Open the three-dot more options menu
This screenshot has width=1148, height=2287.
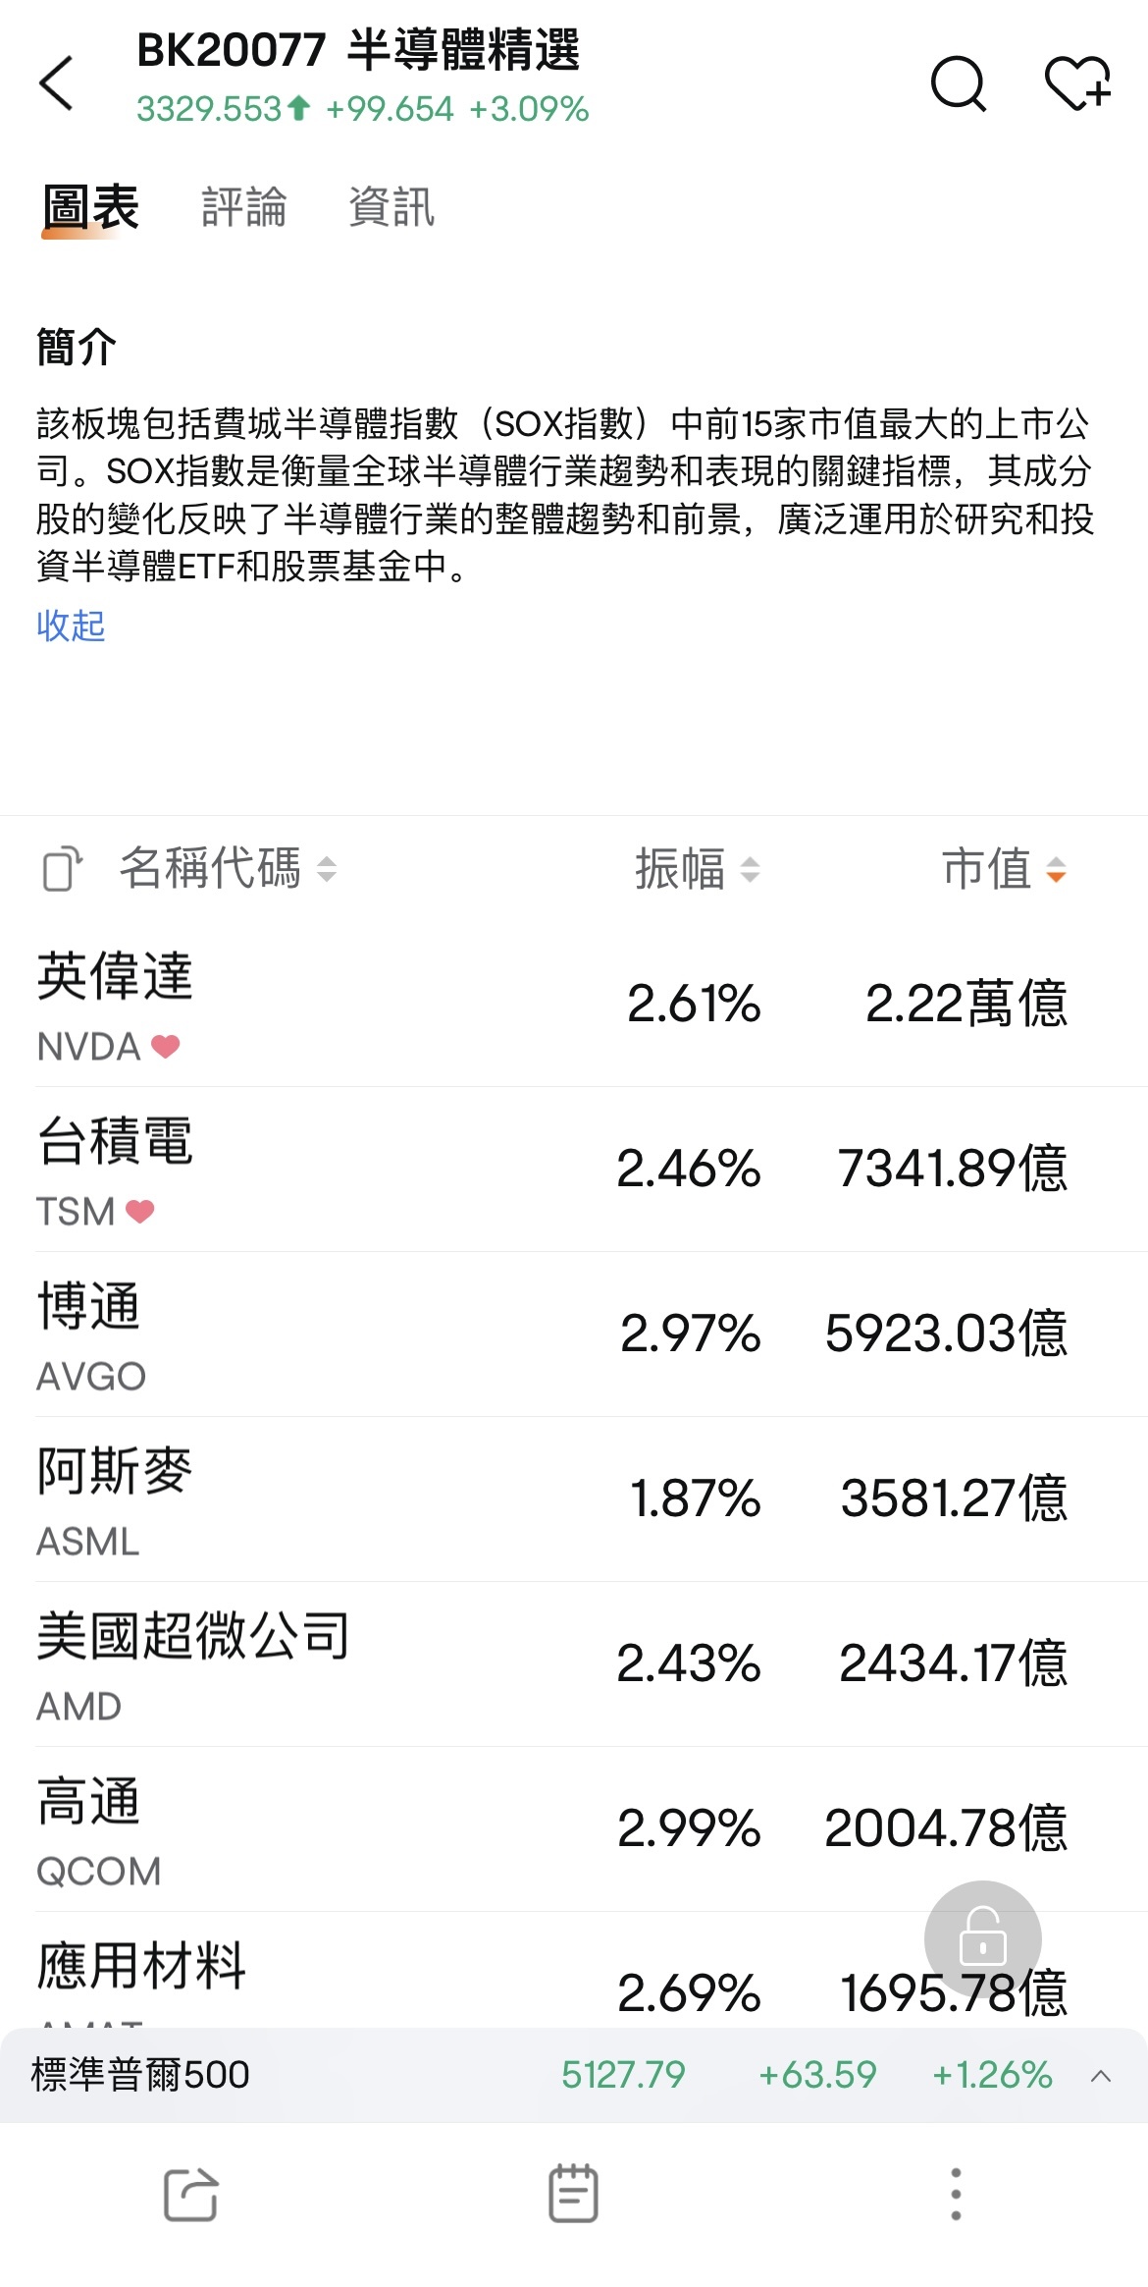tap(956, 2193)
